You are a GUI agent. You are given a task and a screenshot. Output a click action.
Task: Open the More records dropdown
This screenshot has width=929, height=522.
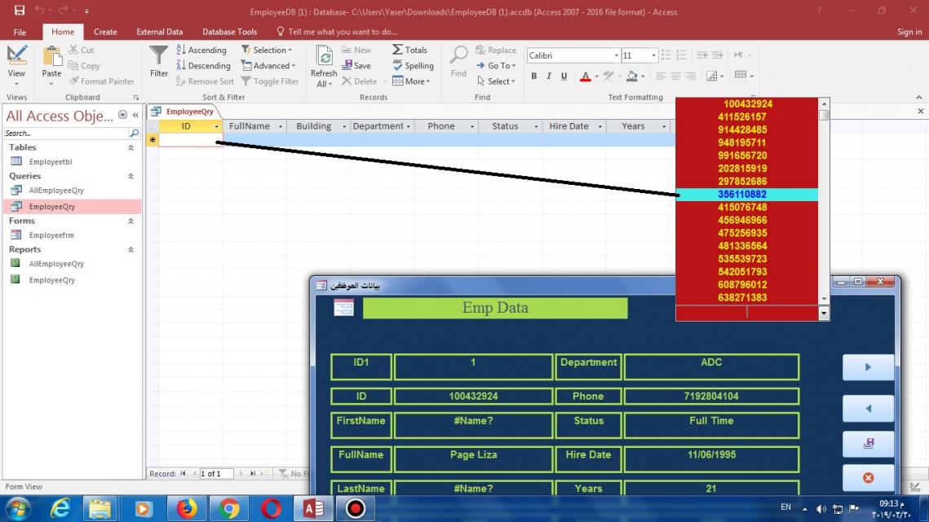click(411, 81)
